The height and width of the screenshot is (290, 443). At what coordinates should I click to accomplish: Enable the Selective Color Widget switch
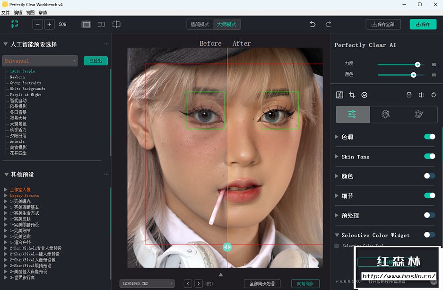pos(429,235)
